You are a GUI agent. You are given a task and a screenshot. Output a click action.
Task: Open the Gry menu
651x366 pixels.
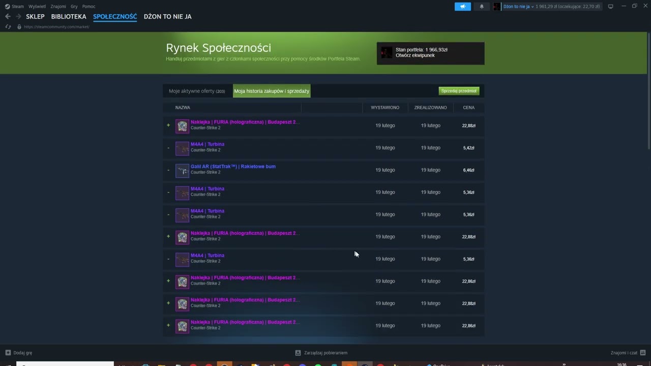point(74,7)
